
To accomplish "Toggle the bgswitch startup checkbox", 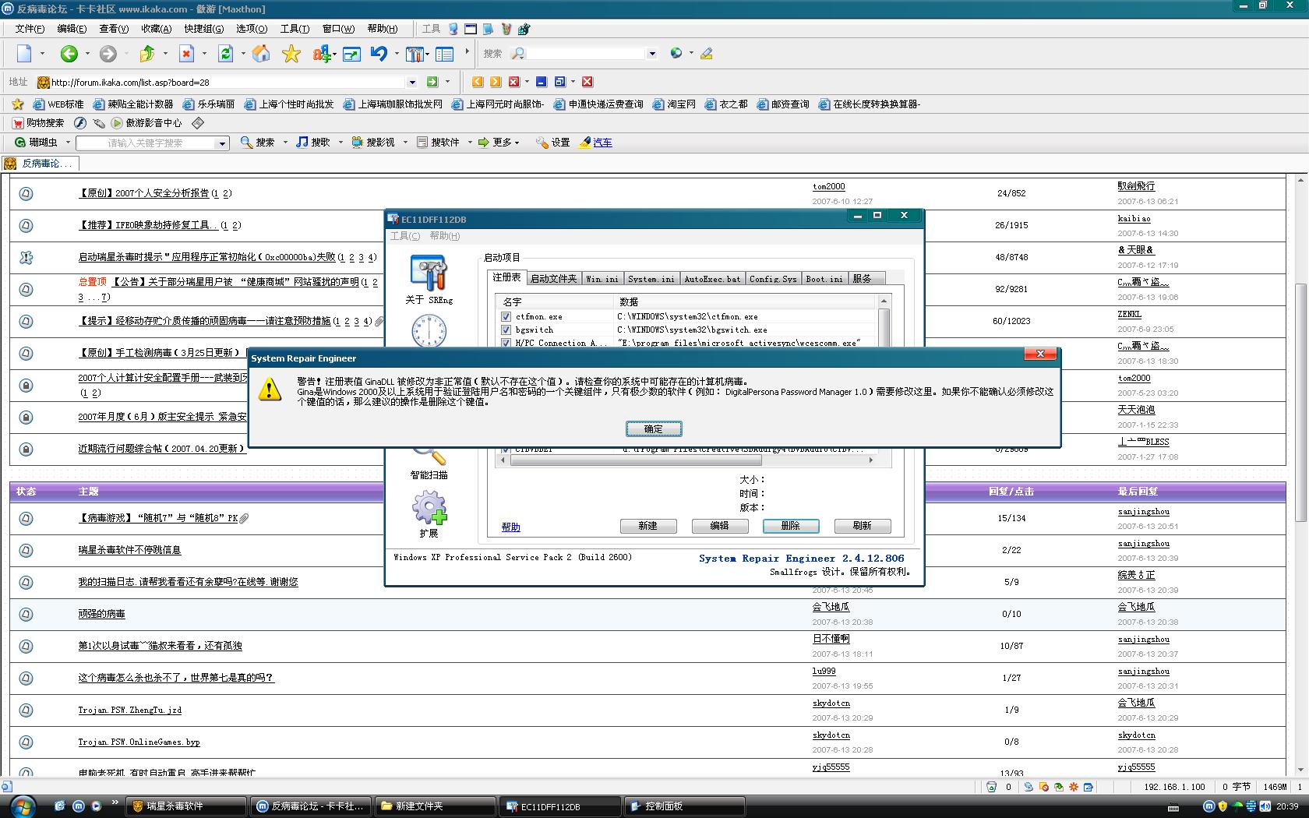I will (x=506, y=330).
